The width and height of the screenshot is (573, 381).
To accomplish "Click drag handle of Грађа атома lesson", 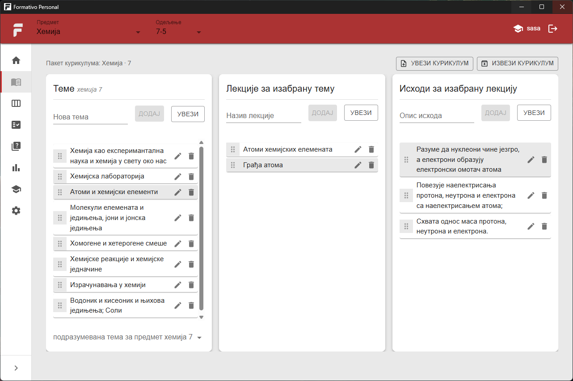I will click(x=233, y=165).
